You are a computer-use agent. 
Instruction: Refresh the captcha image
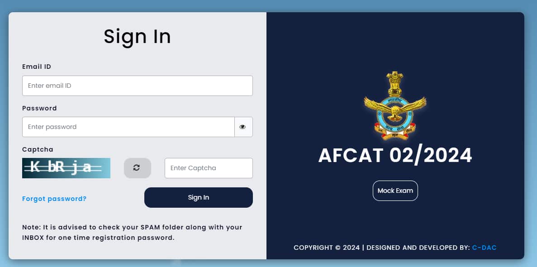click(x=137, y=168)
